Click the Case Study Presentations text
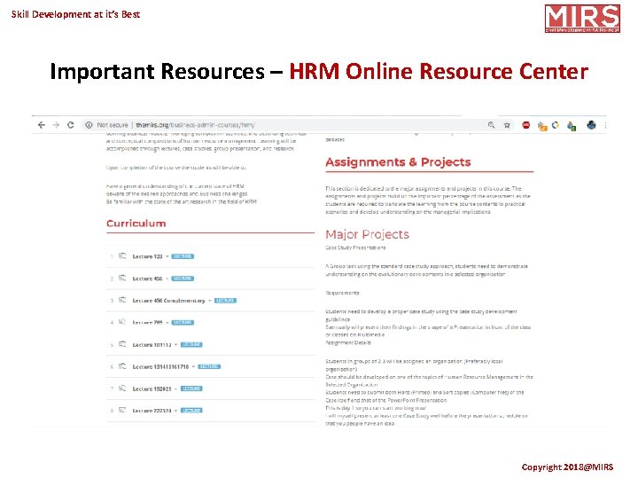 (x=355, y=247)
